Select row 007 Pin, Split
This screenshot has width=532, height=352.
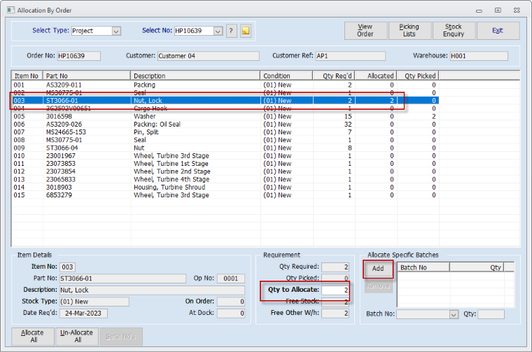coord(225,132)
